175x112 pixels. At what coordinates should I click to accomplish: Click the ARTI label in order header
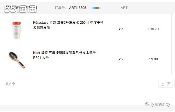124,8
